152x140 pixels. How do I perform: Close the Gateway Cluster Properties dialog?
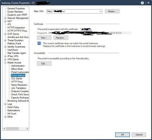149,3
